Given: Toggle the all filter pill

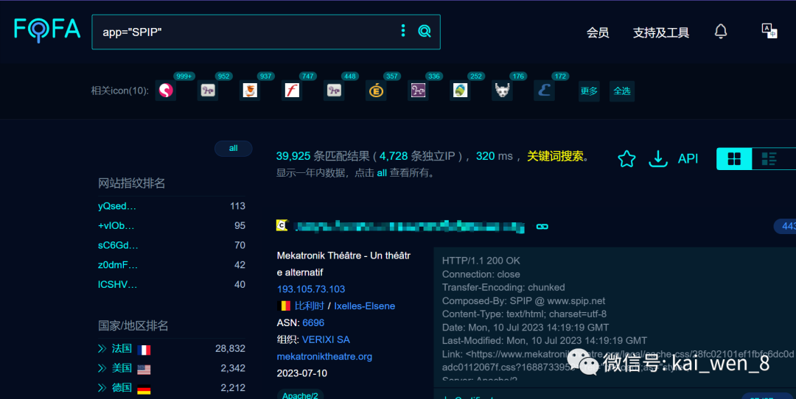Looking at the screenshot, I should coord(233,148).
